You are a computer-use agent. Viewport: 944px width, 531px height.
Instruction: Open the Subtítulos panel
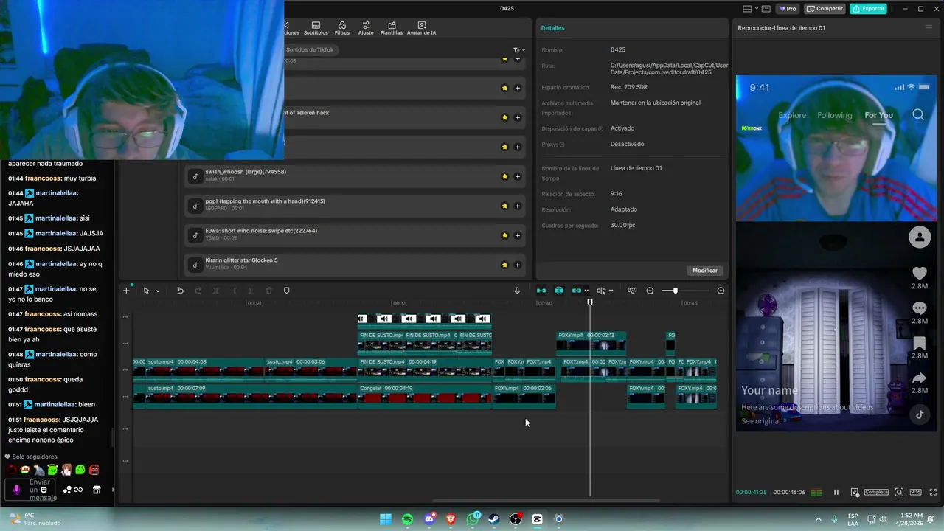(316, 29)
